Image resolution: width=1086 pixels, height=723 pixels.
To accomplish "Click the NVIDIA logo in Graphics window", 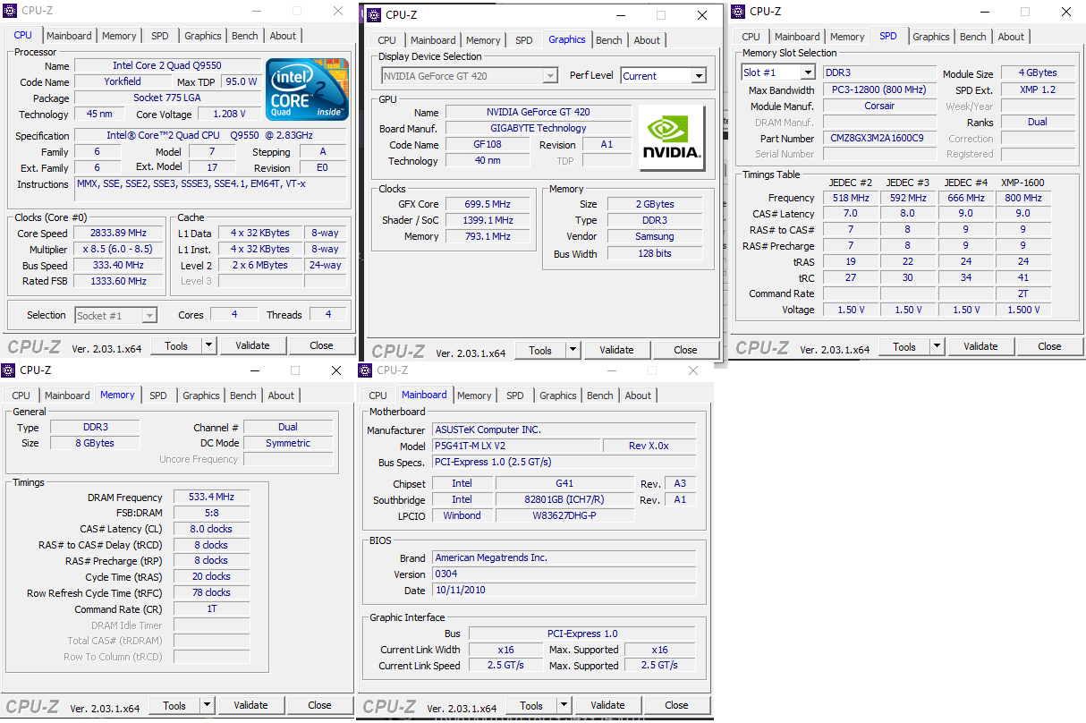I will pyautogui.click(x=671, y=138).
